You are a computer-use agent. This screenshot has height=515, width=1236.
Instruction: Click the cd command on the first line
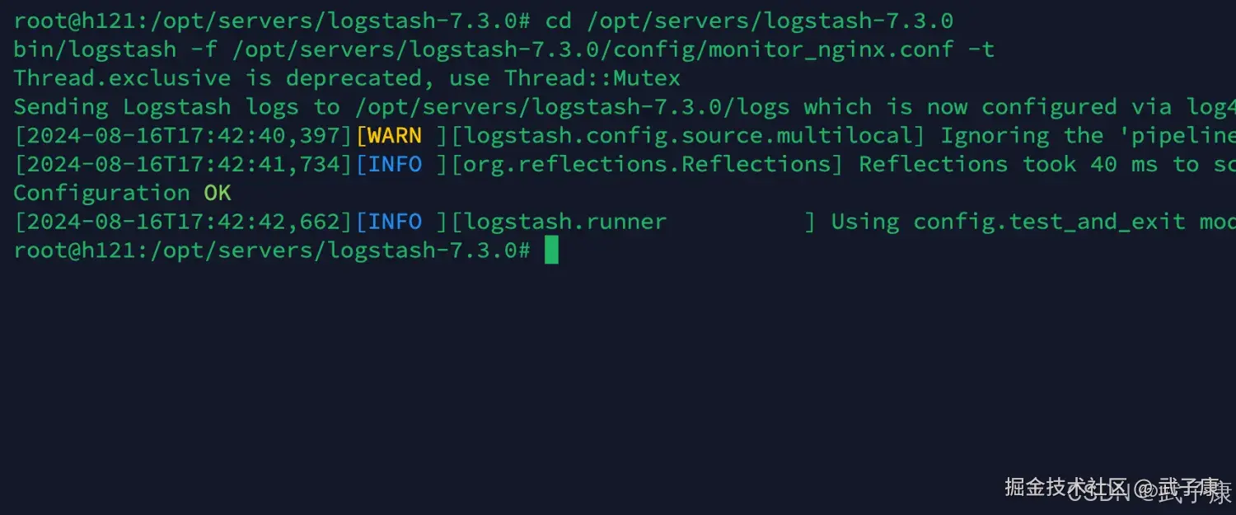(559, 21)
